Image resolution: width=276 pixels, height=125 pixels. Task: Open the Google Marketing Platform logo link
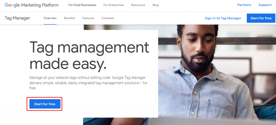click(32, 5)
